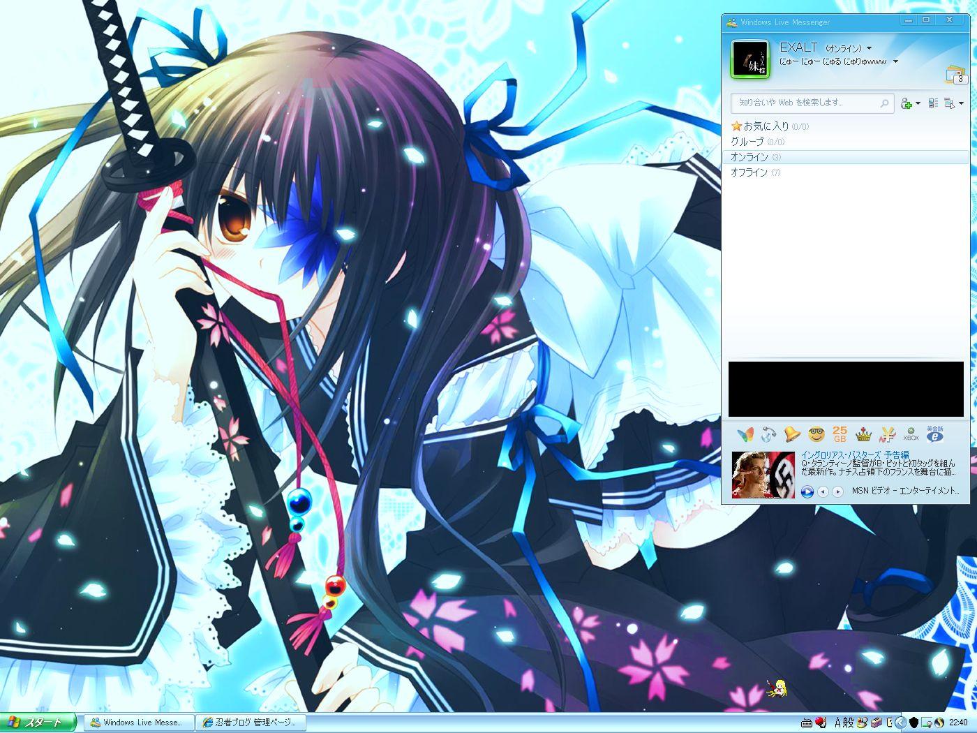The width and height of the screenshot is (977, 733).
Task: Open the mail inbox icon showing 3
Action: [955, 74]
